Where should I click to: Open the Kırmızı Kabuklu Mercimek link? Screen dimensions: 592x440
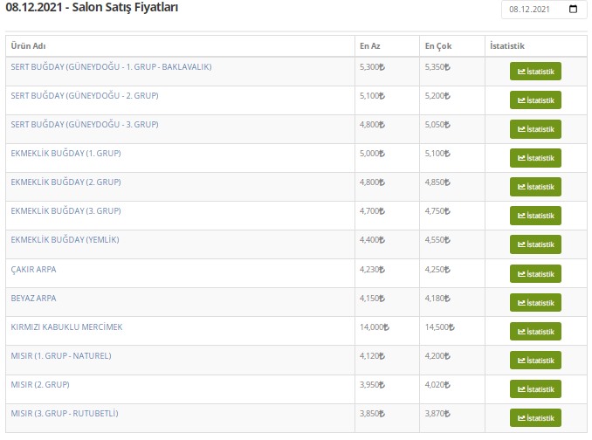(x=66, y=327)
